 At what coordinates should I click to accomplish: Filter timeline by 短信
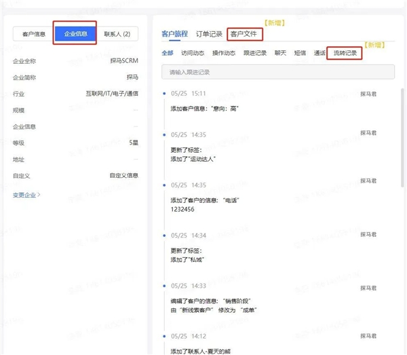tap(300, 53)
